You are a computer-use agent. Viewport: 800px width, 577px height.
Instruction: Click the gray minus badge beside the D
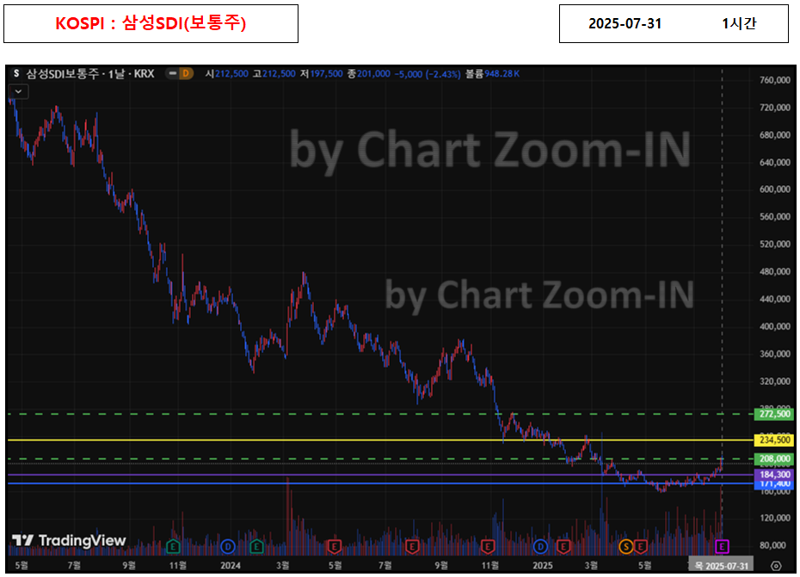tap(173, 73)
